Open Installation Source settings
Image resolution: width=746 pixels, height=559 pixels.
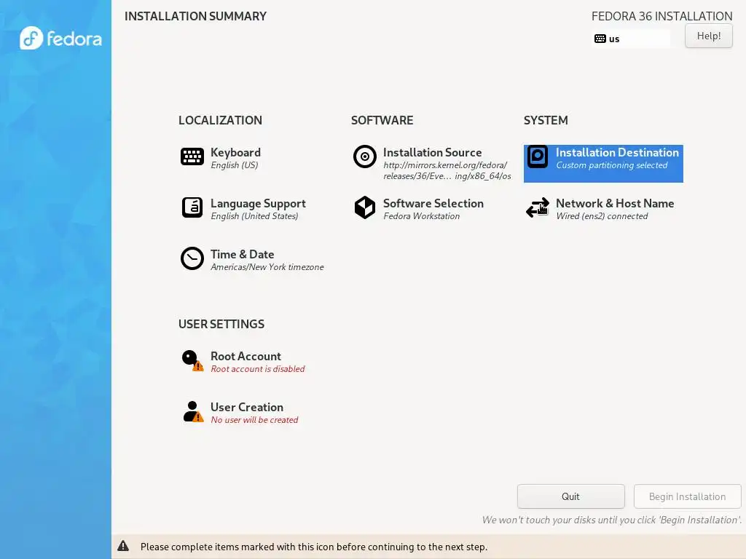(x=432, y=164)
